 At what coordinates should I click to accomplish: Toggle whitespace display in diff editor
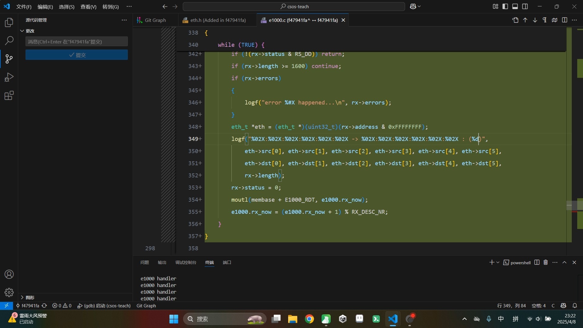coord(545,20)
